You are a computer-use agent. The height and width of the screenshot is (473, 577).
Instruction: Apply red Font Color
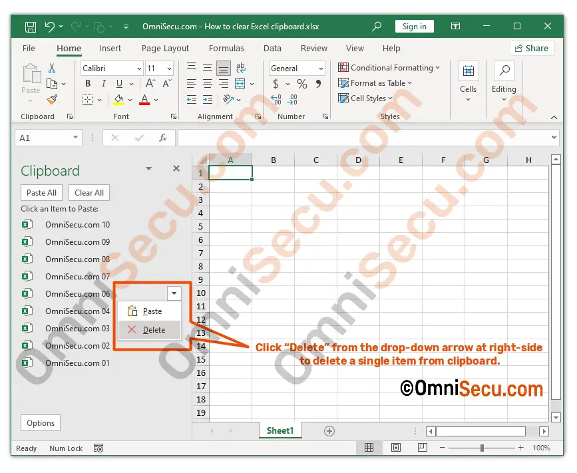pos(144,100)
